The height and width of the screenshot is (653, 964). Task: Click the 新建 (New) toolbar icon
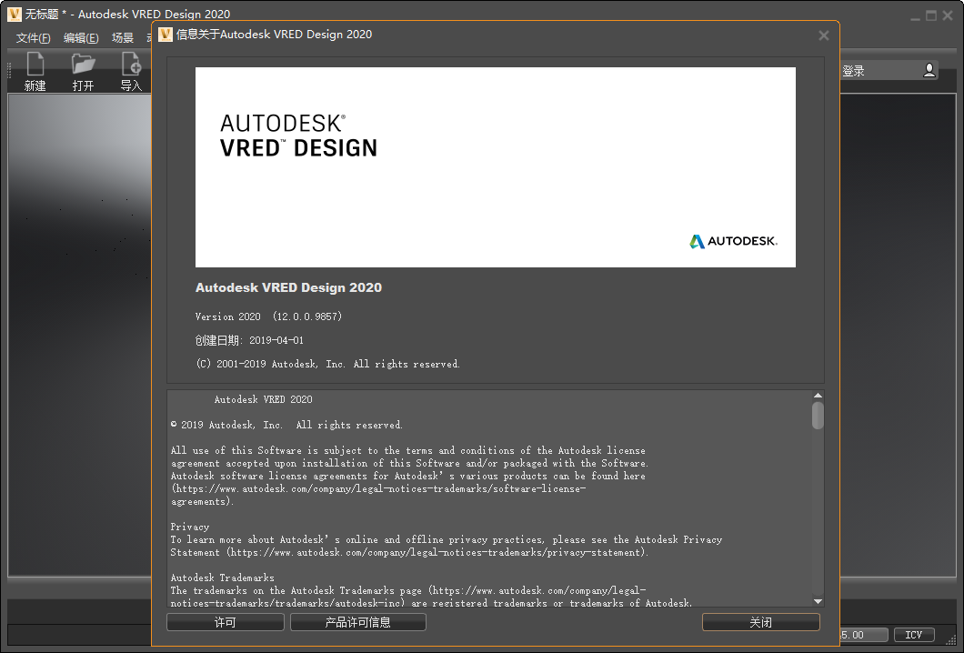(35, 64)
